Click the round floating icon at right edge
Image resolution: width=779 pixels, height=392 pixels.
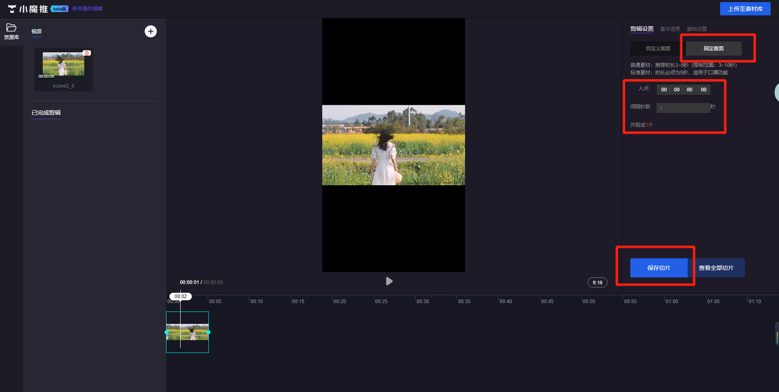coord(776,92)
